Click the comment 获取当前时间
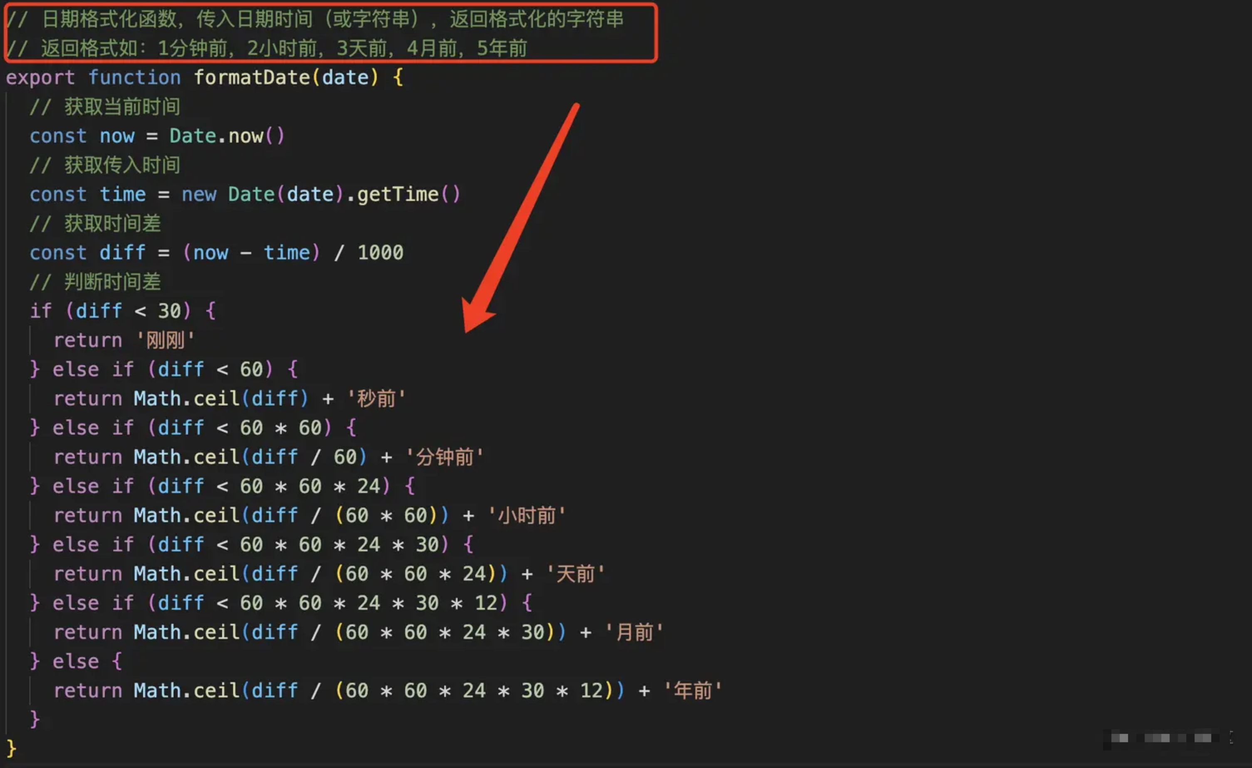Viewport: 1252px width, 768px height. [x=122, y=107]
